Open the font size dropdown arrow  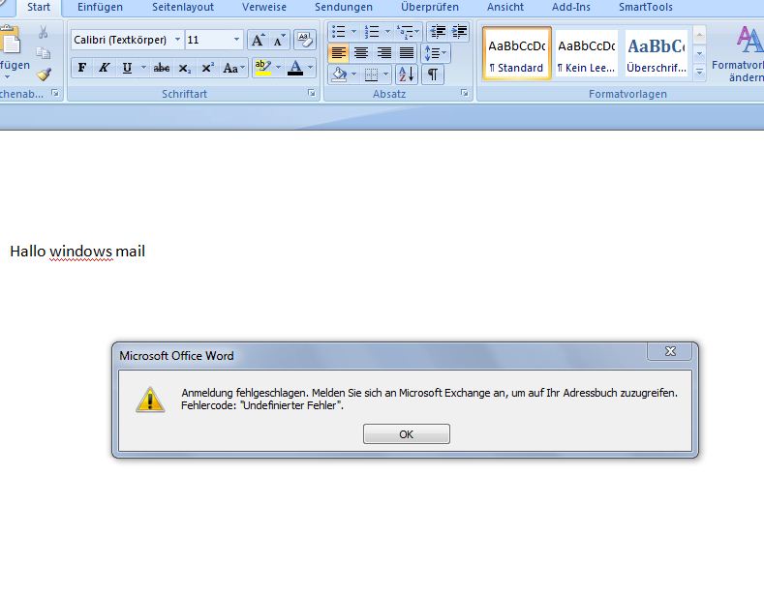[236, 40]
